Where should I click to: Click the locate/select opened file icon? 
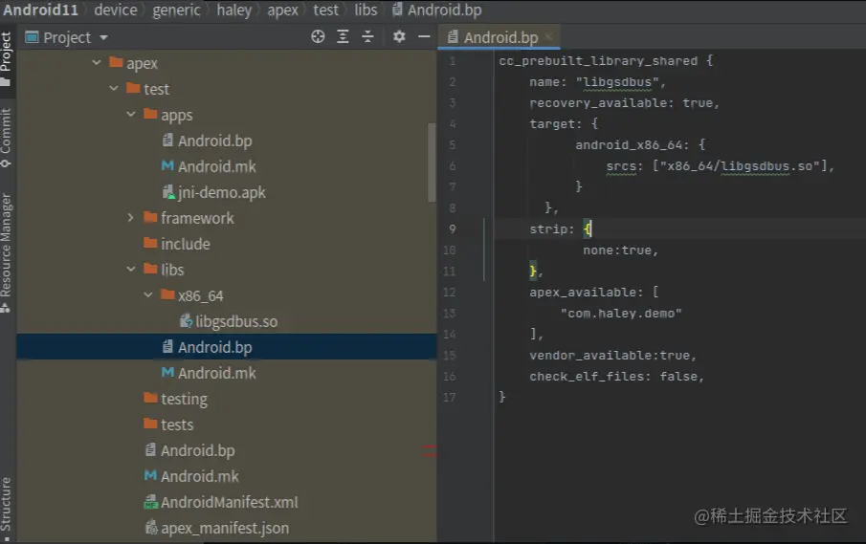[318, 37]
